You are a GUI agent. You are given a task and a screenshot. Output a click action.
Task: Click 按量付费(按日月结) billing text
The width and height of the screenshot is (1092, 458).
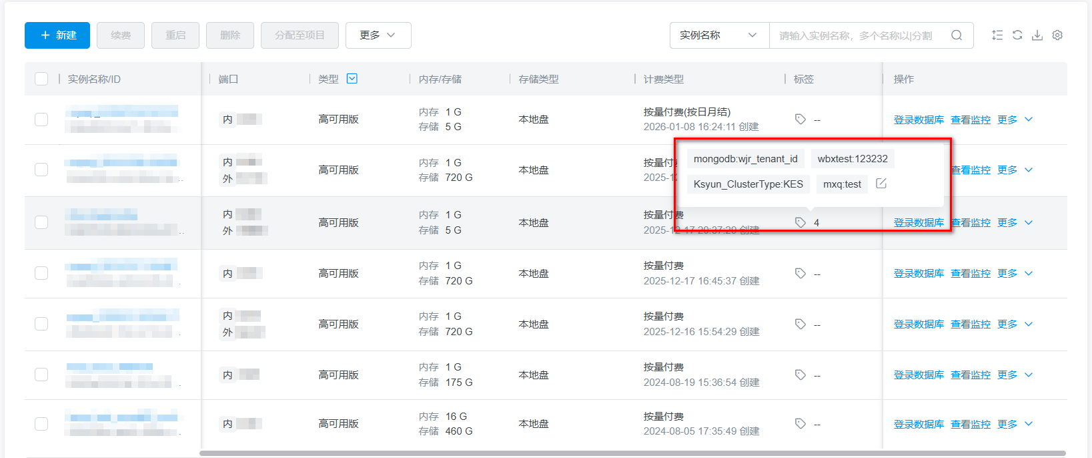click(x=687, y=111)
